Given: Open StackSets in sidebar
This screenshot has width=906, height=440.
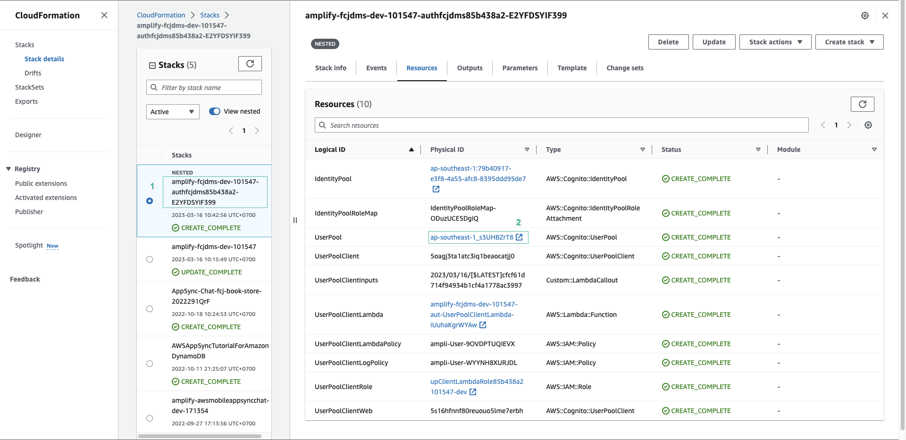Looking at the screenshot, I should click(x=30, y=87).
